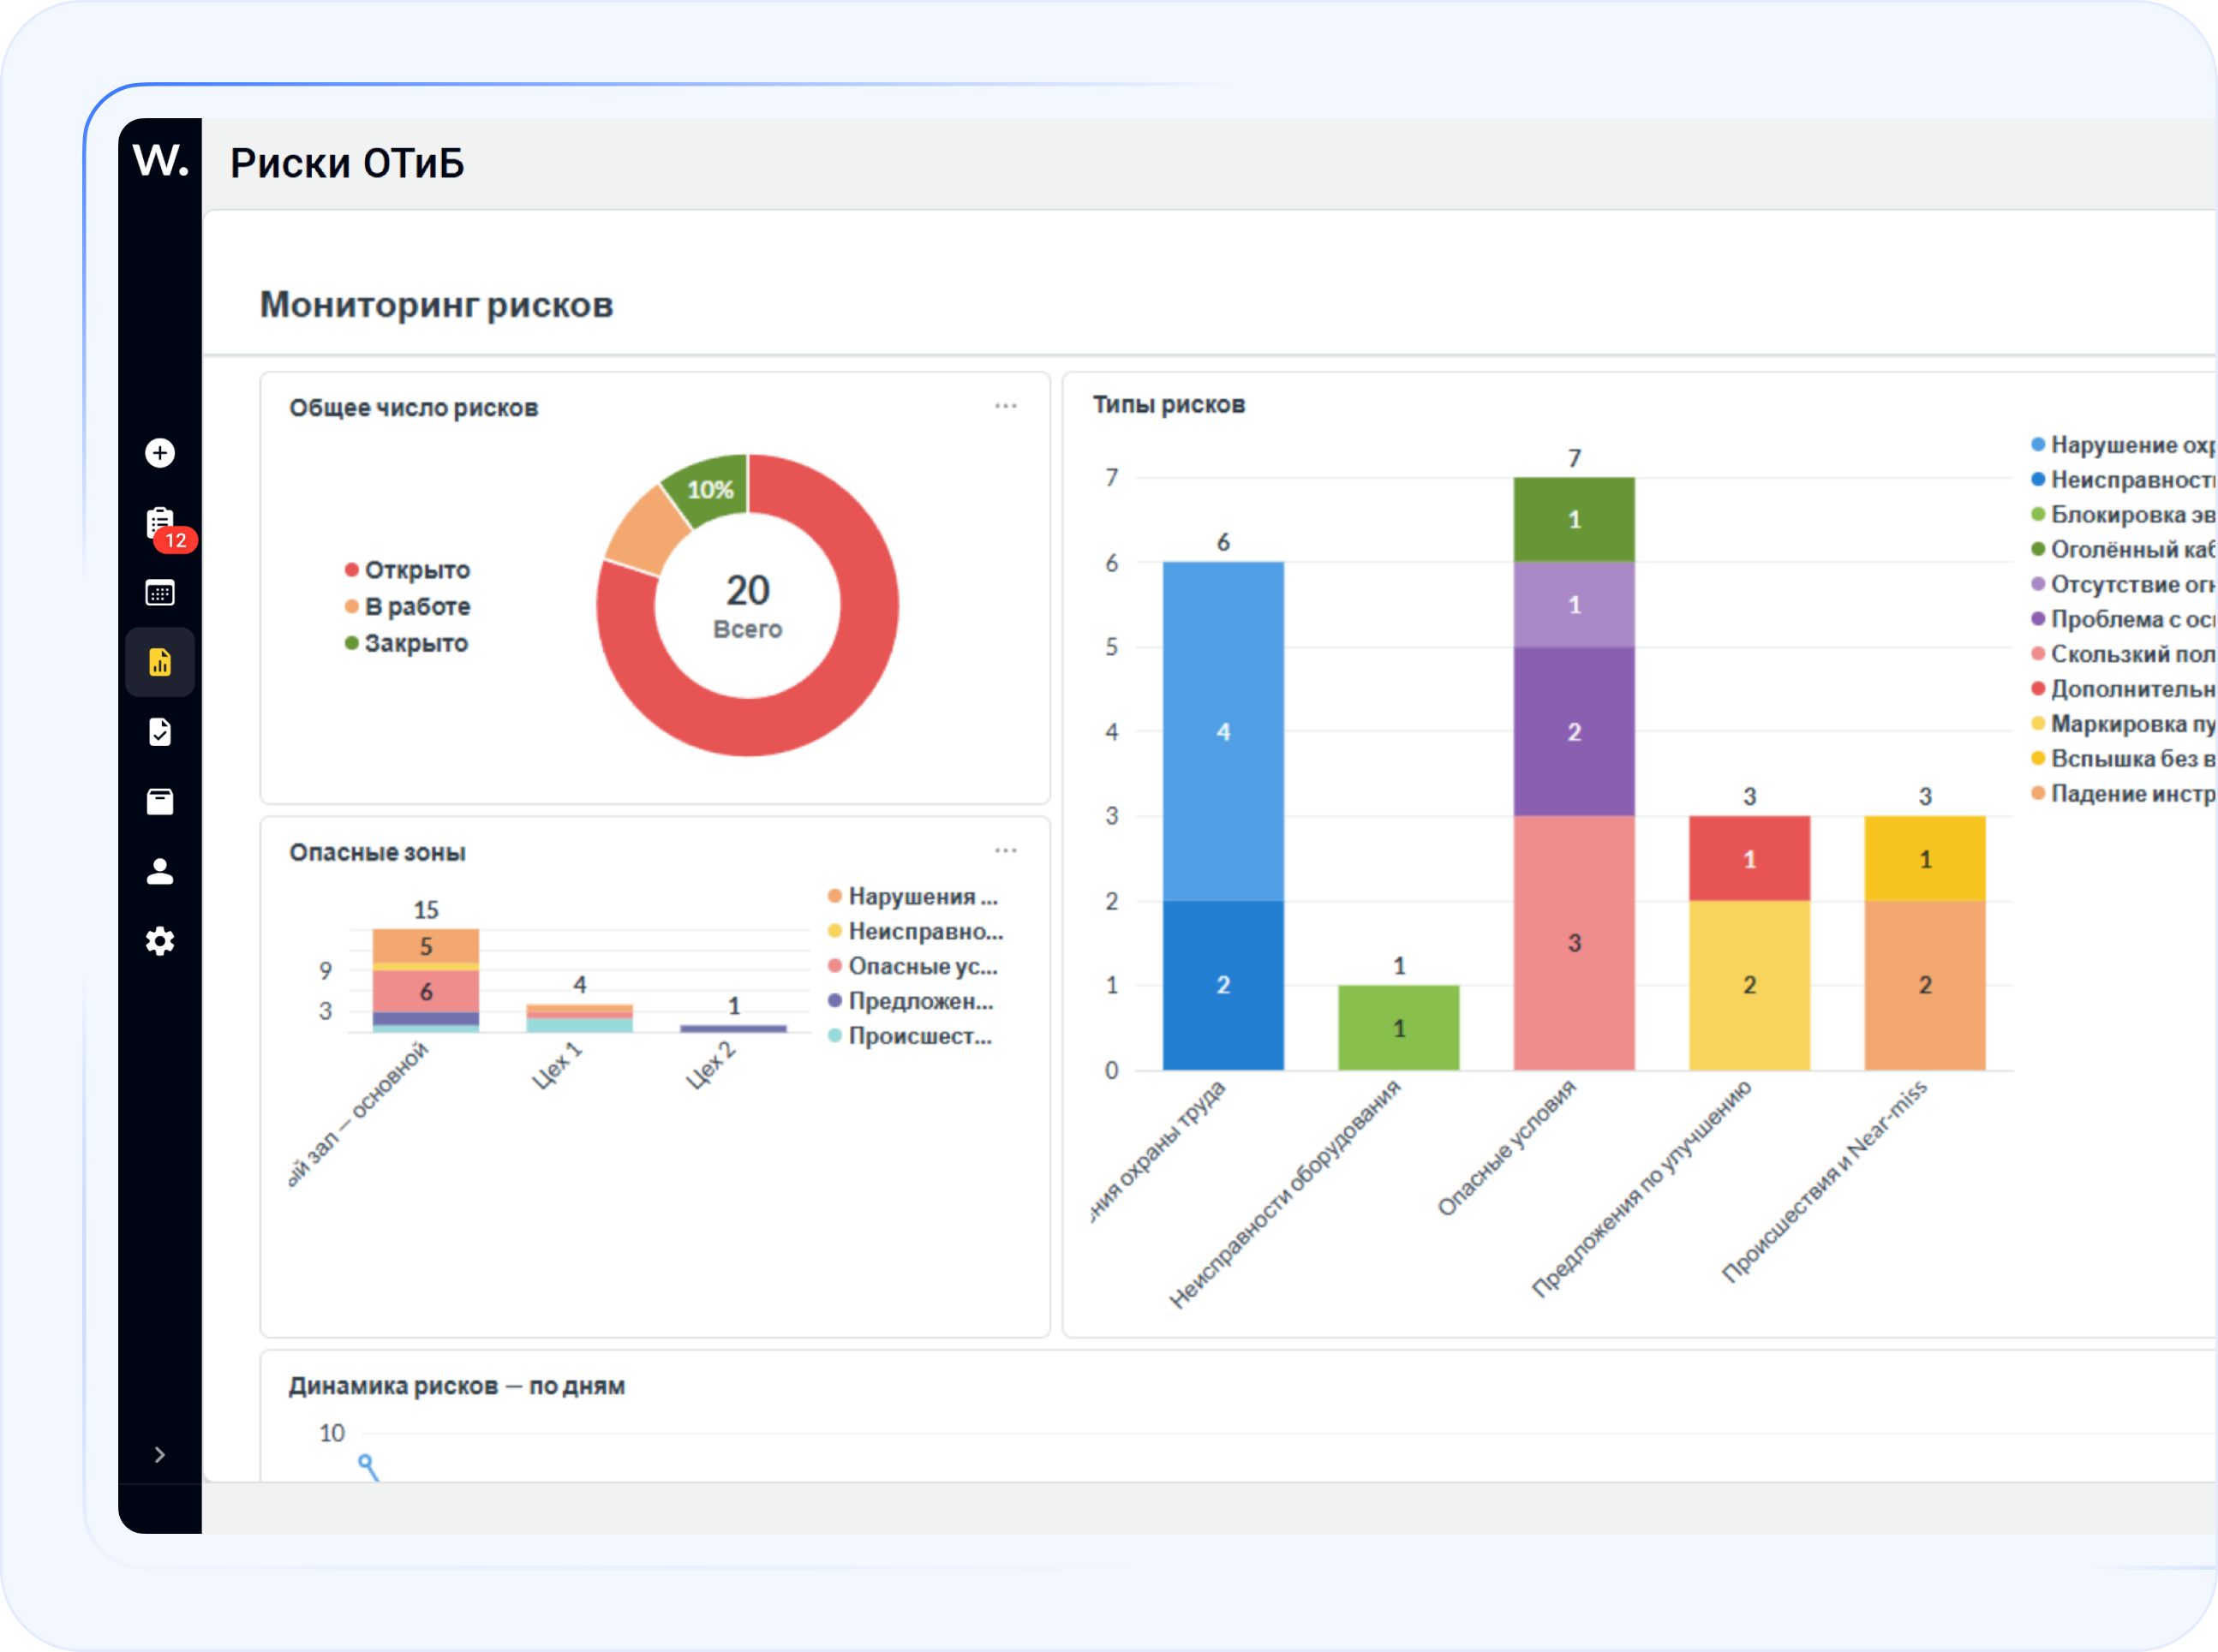Select the Дополнительн legend entry
Viewport: 2218px width, 1652px height.
[2123, 689]
